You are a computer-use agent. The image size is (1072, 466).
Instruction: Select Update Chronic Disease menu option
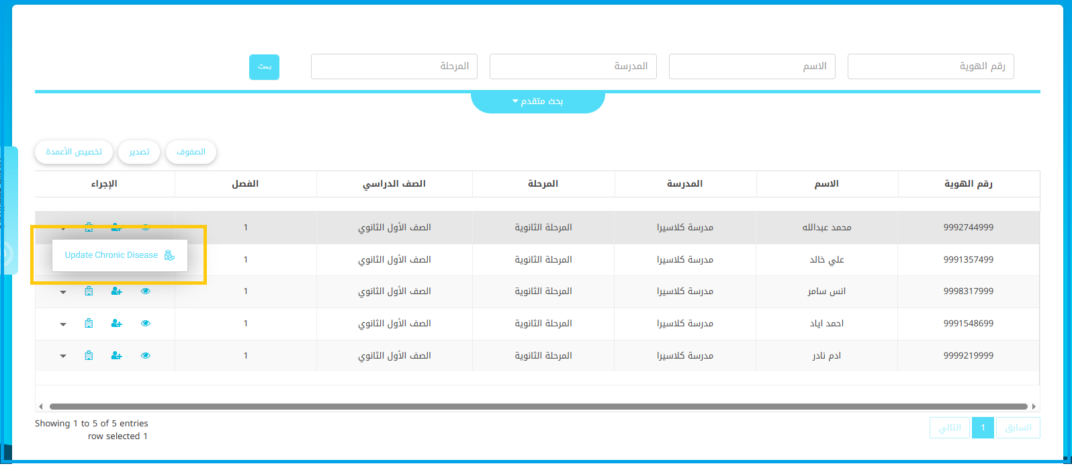111,255
